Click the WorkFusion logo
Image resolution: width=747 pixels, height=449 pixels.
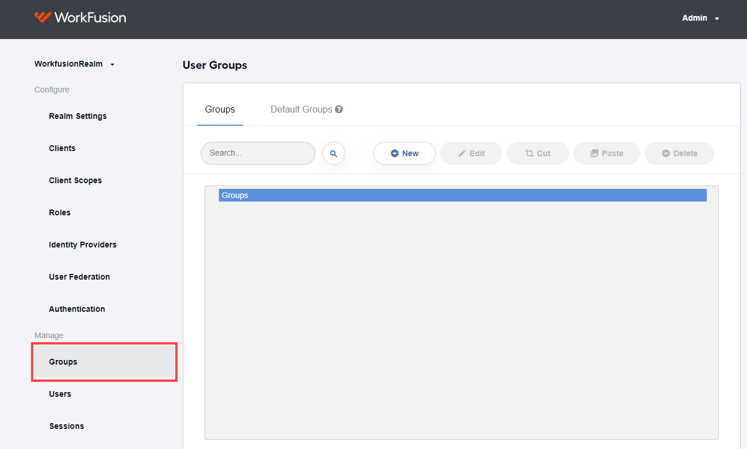point(80,18)
